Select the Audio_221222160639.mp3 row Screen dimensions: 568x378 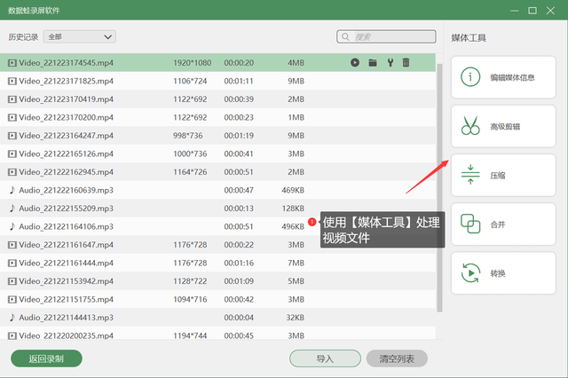tap(217, 190)
